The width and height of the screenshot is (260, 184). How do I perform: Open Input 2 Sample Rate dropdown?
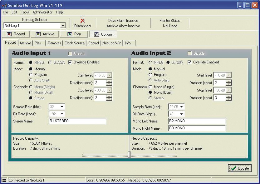point(181,107)
